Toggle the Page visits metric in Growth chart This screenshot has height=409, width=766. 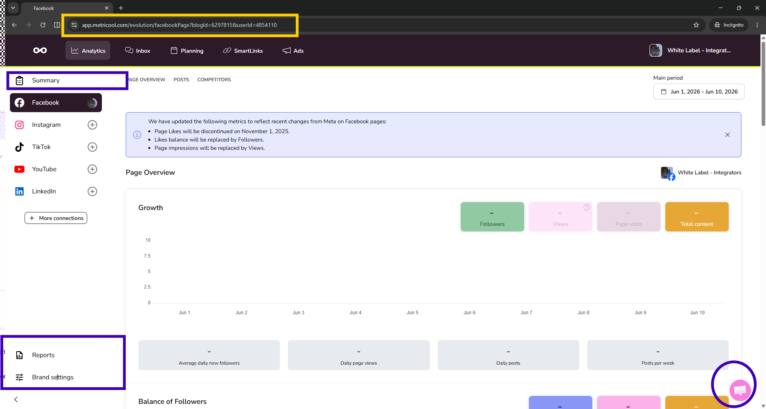[x=629, y=217]
